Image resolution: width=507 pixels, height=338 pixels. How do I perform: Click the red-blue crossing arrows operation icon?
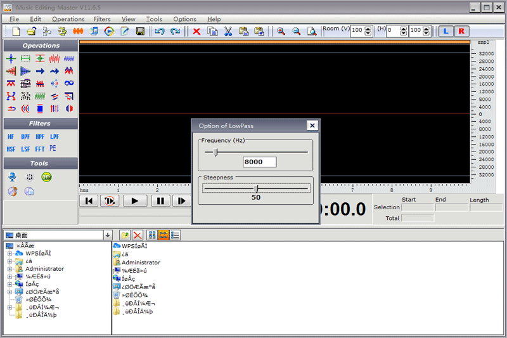[11, 96]
